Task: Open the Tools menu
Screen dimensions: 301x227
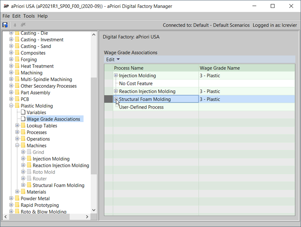Action: pyautogui.click(x=29, y=16)
